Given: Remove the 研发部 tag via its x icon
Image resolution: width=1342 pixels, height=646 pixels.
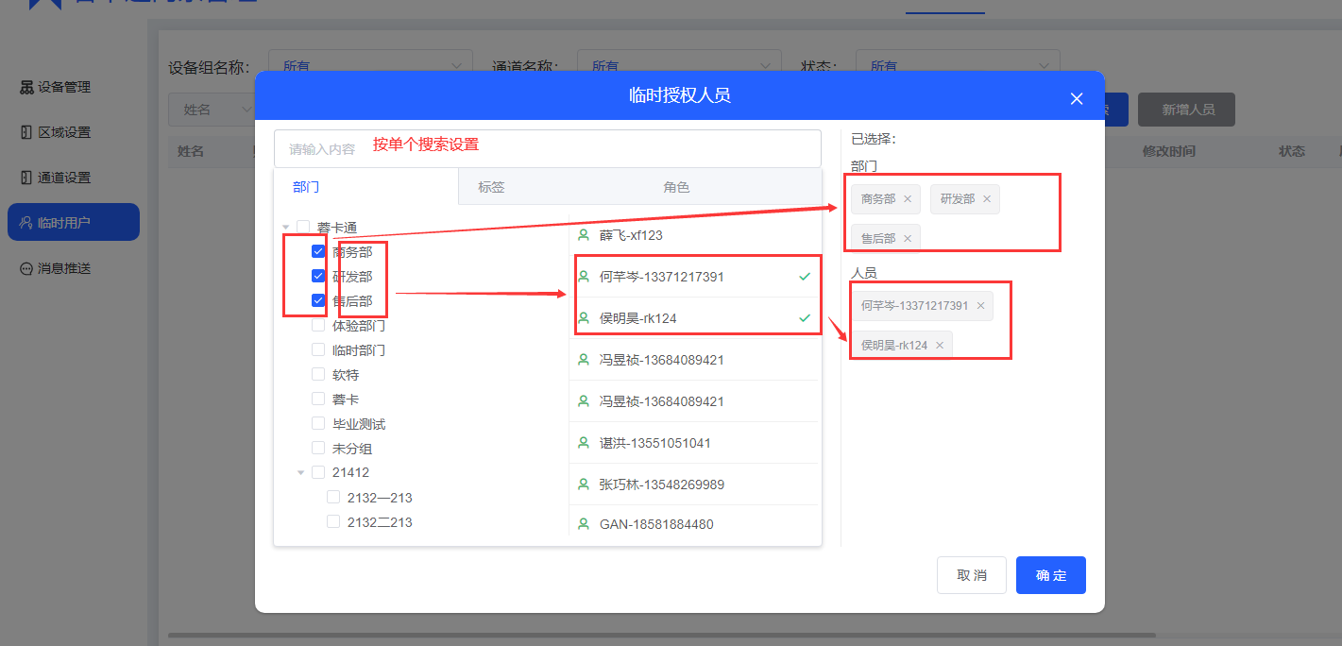Looking at the screenshot, I should (987, 199).
